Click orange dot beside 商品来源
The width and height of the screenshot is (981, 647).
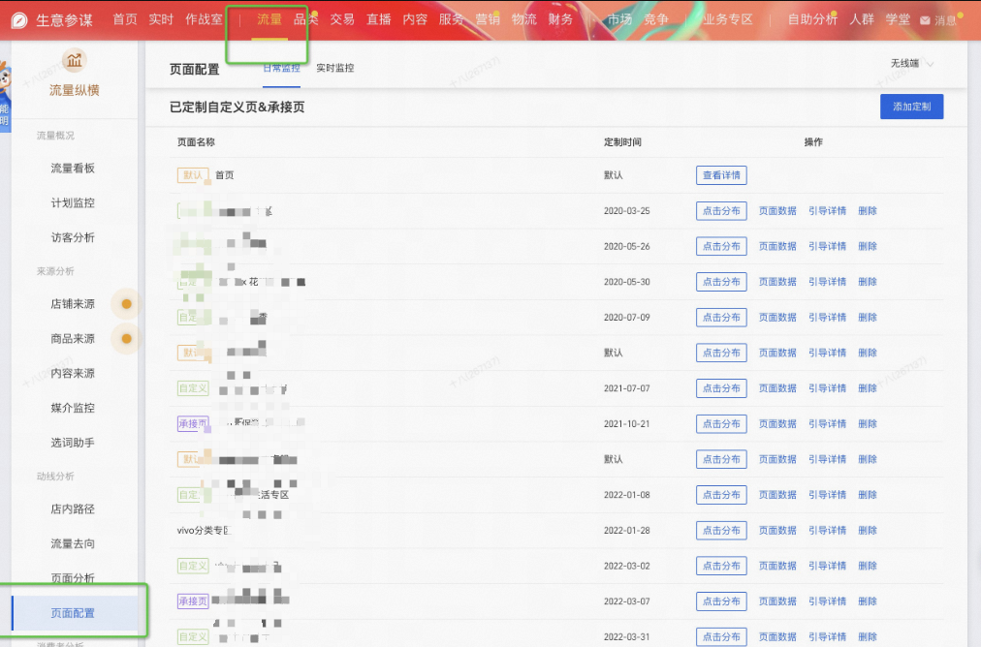pos(126,339)
